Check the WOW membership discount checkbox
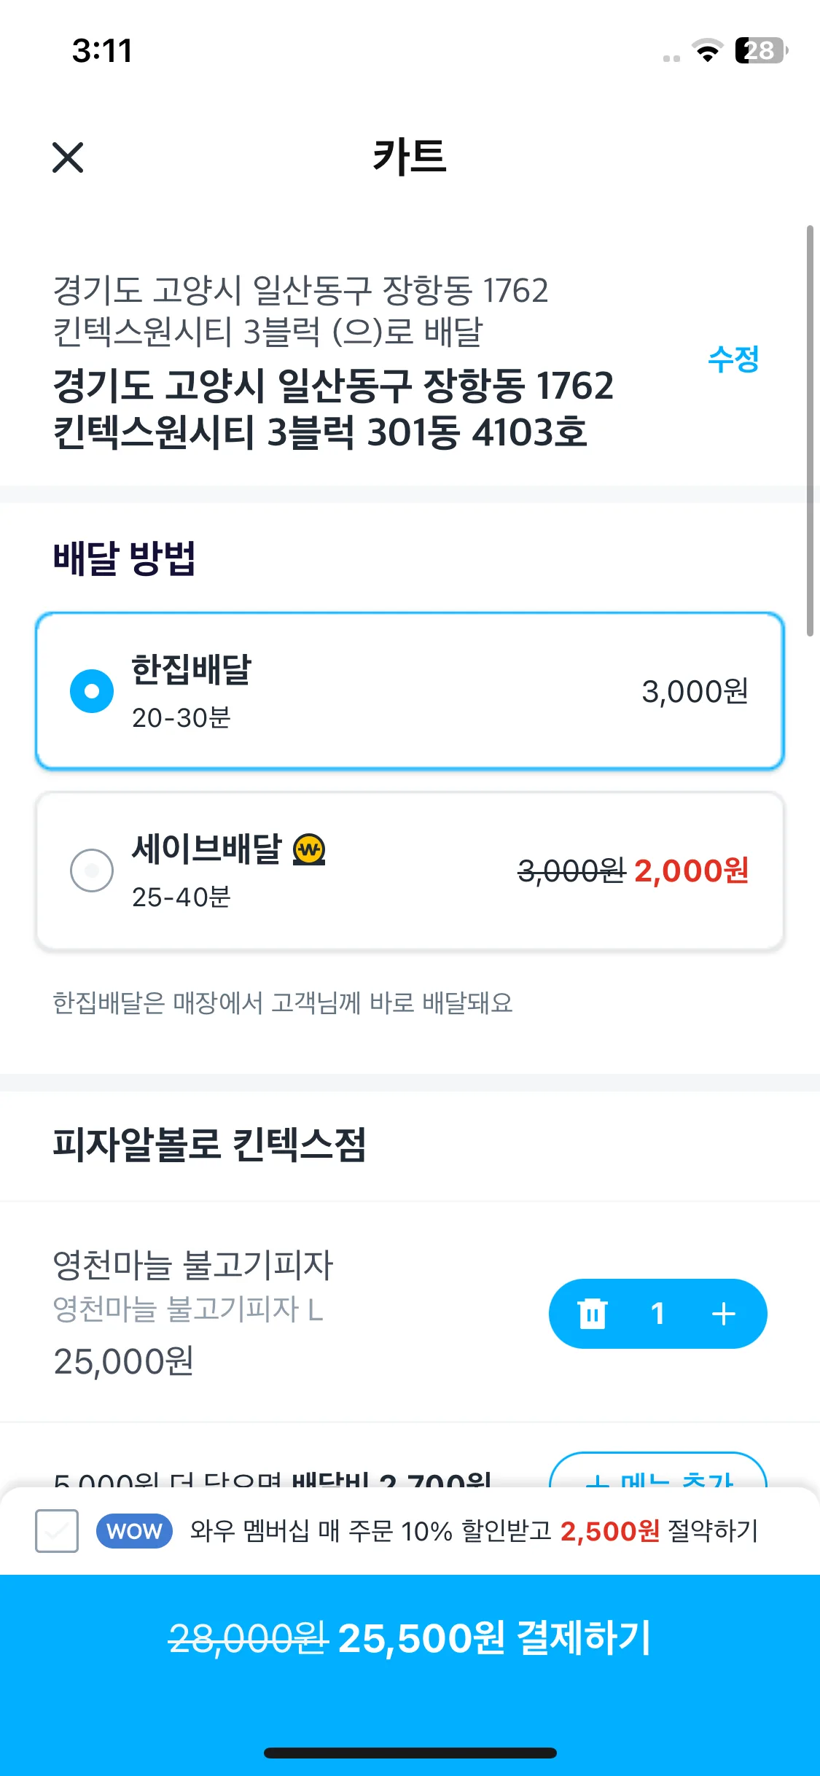This screenshot has height=1776, width=820. [57, 1531]
